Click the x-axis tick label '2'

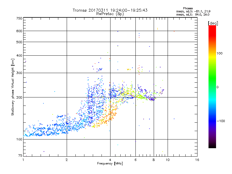click(x=67, y=160)
